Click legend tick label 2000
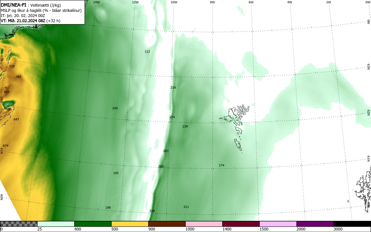Screen dimensions: 371x232 pyautogui.click(x=301, y=229)
